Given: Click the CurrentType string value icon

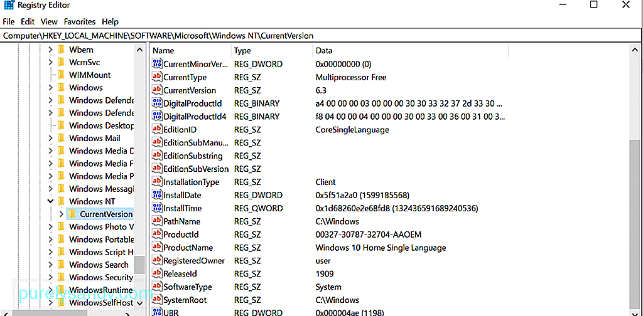Looking at the screenshot, I should 156,77.
